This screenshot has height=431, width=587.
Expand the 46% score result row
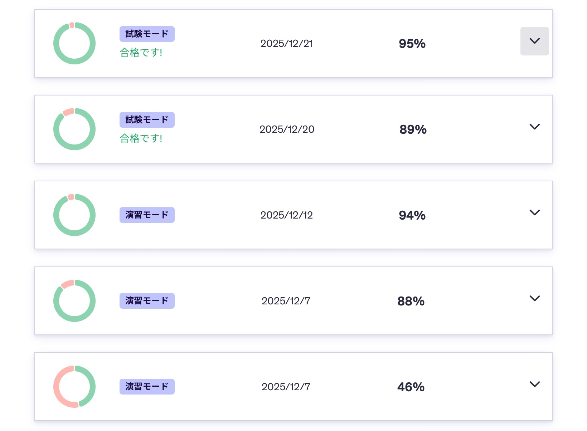point(534,384)
